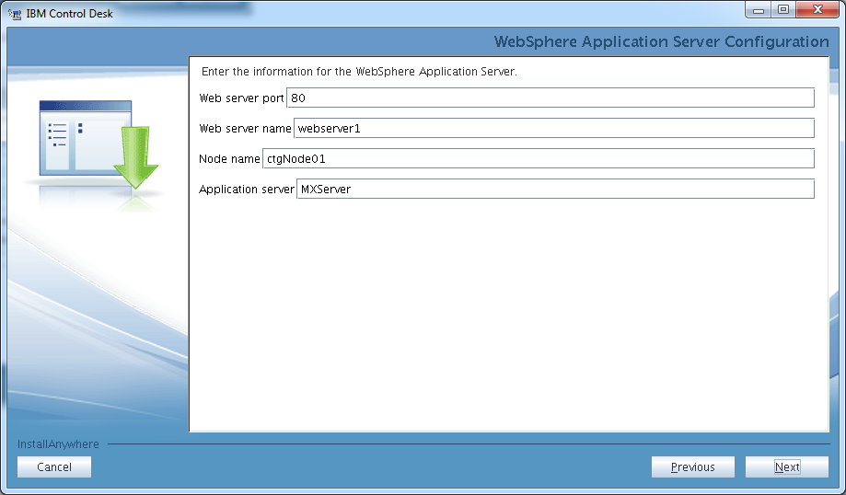Click the 'WebSphere Application Server Configuration' heading
Screen dimensions: 846x495
point(662,41)
